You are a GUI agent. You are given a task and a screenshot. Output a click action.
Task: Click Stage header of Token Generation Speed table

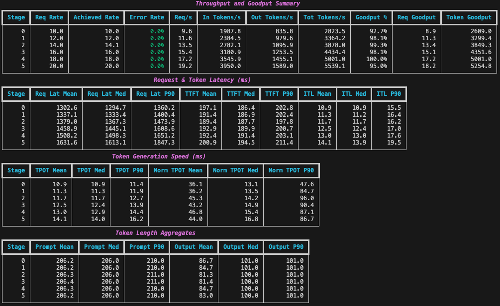[16, 170]
